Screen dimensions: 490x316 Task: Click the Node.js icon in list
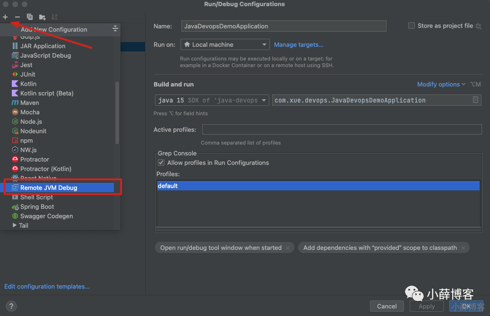(15, 121)
